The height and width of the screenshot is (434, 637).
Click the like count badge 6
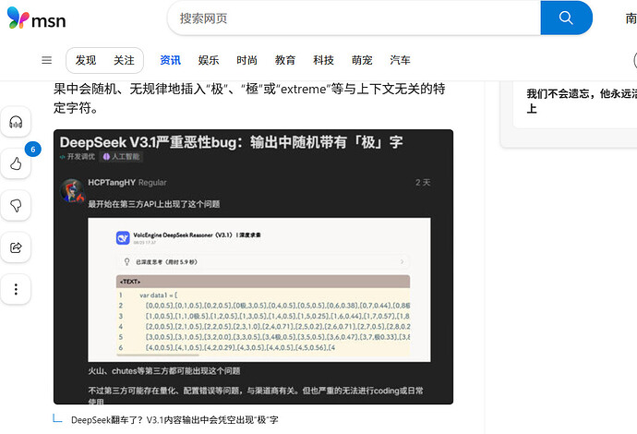[33, 150]
